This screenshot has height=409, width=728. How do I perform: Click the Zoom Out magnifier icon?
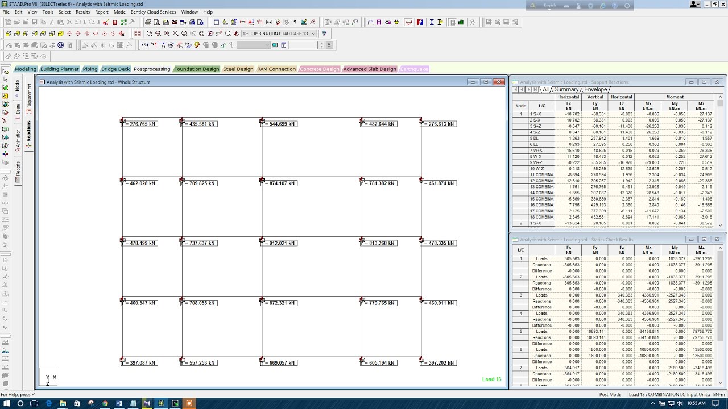point(175,34)
